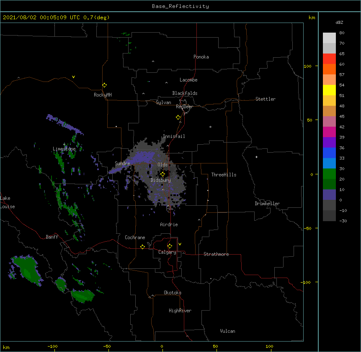Click the Didsbury label

[161, 180]
